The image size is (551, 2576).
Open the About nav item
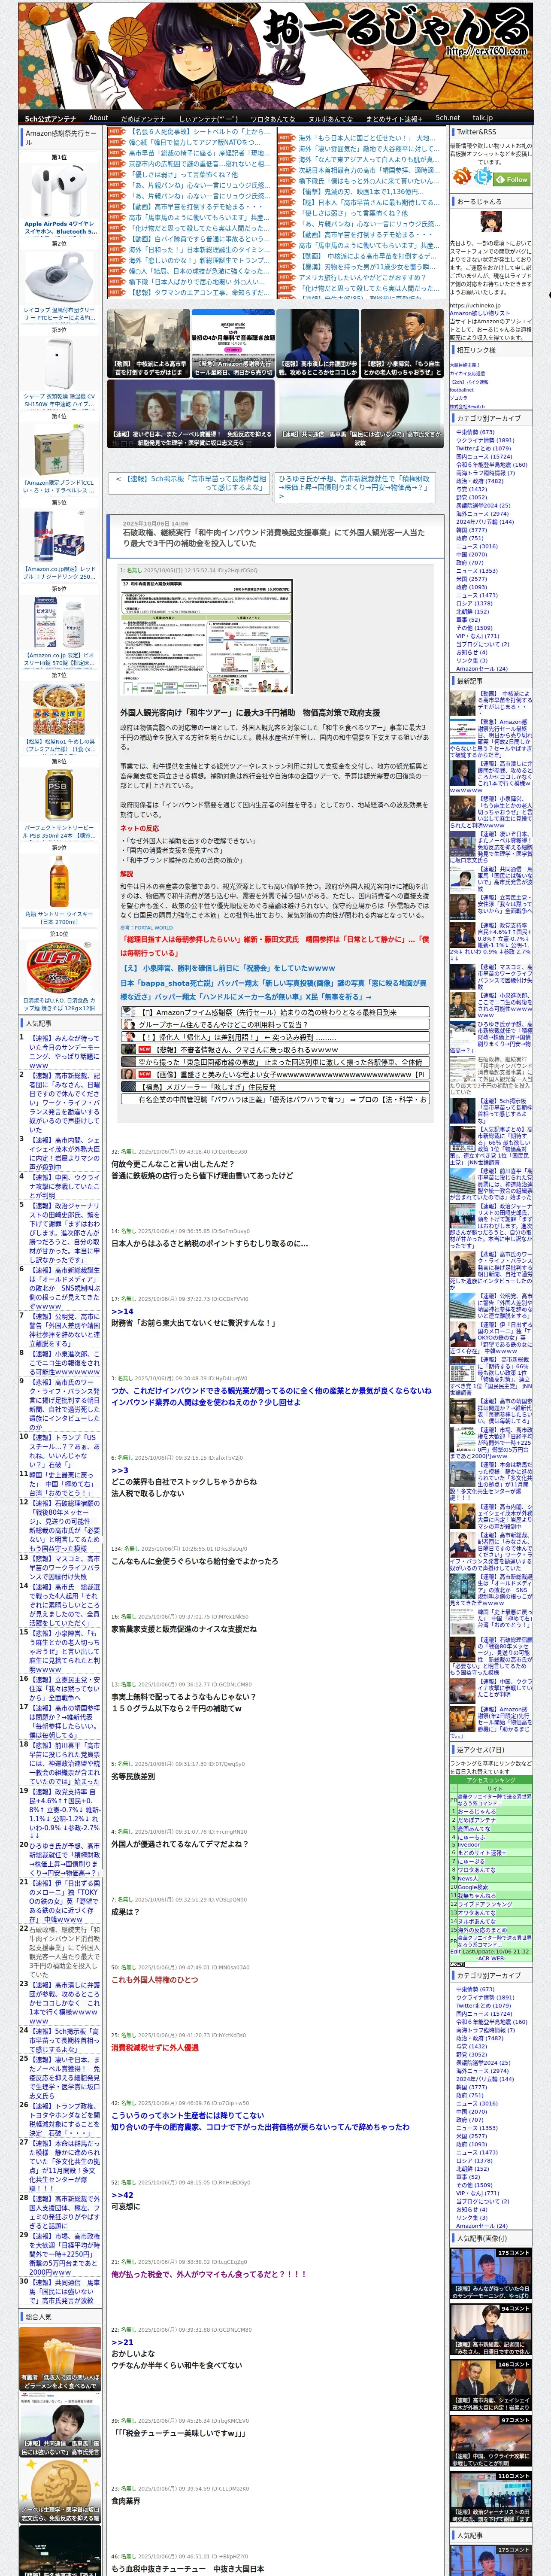(x=98, y=118)
